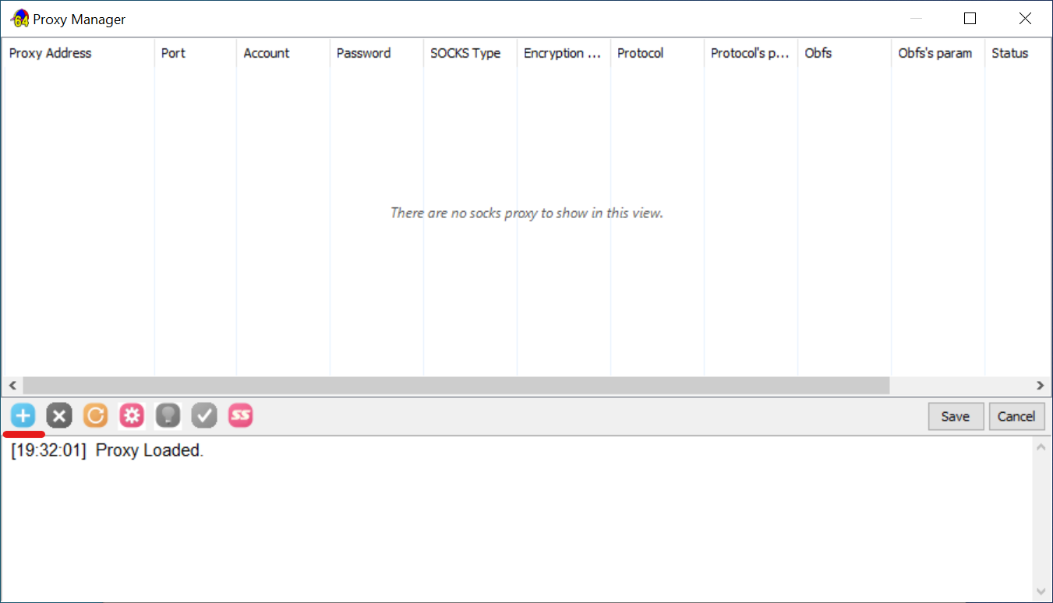Screen dimensions: 1053x603
Task: Click the Proxy Manager title bar app icon
Action: 19,19
